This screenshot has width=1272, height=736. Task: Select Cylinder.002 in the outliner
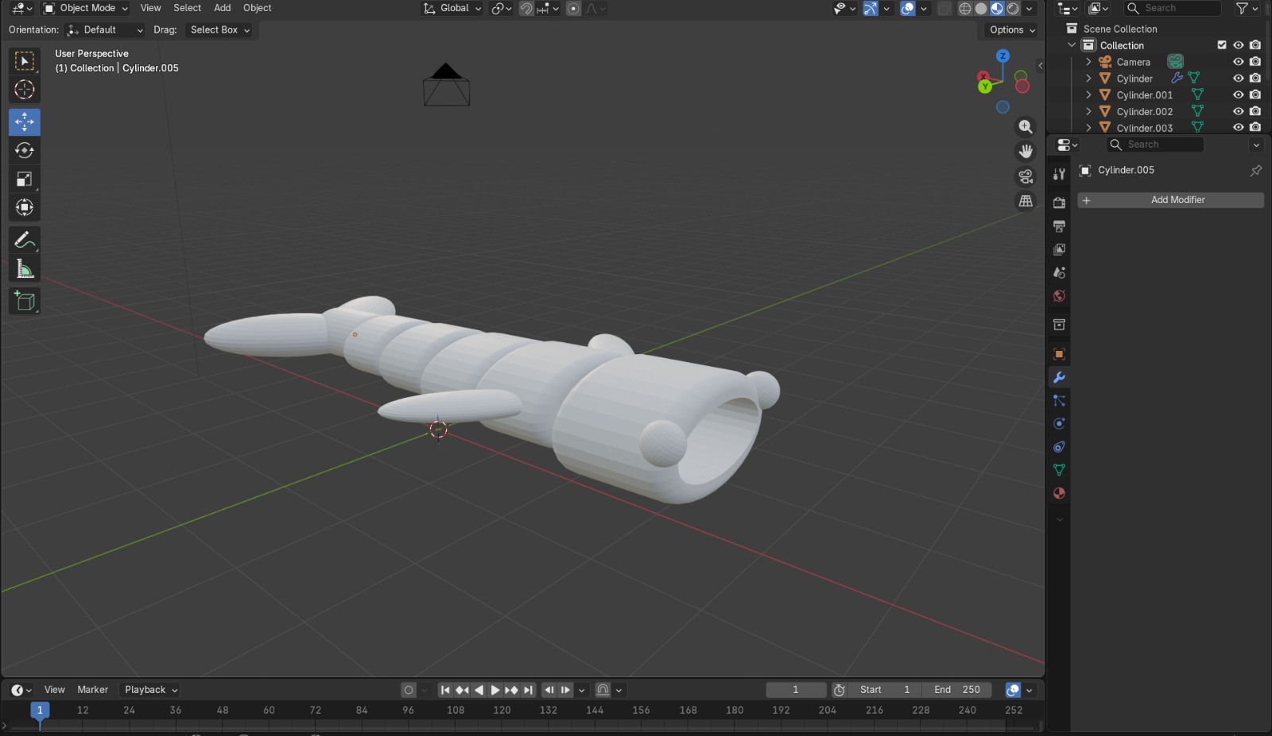click(1144, 111)
